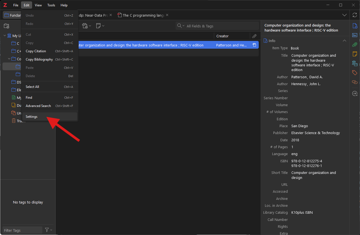Select Settings from the Edit menu

click(x=31, y=116)
